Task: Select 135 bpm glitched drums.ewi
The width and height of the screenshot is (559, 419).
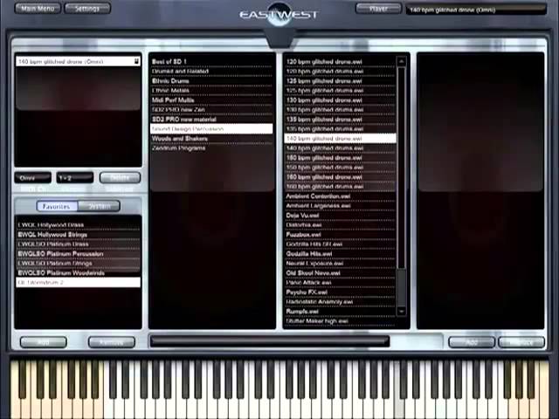Action: tap(340, 128)
